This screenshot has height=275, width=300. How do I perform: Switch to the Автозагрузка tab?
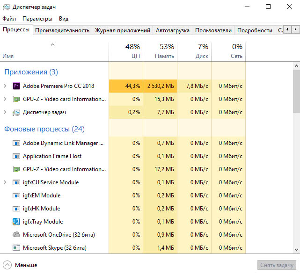[x=172, y=30]
